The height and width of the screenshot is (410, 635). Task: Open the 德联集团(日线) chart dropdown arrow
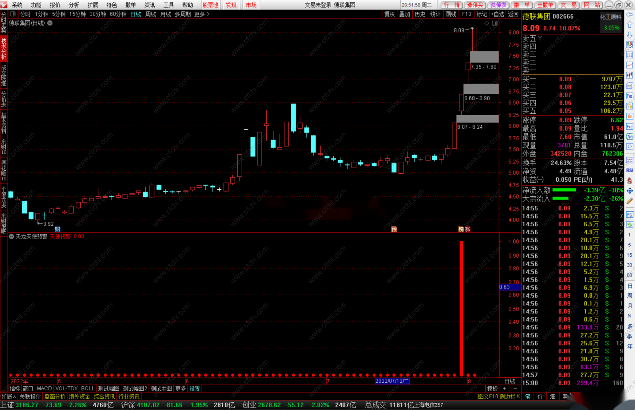point(50,23)
